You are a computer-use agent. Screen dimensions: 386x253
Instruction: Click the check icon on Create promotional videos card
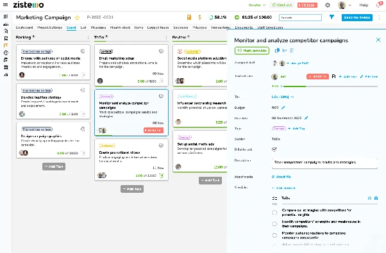161,145
